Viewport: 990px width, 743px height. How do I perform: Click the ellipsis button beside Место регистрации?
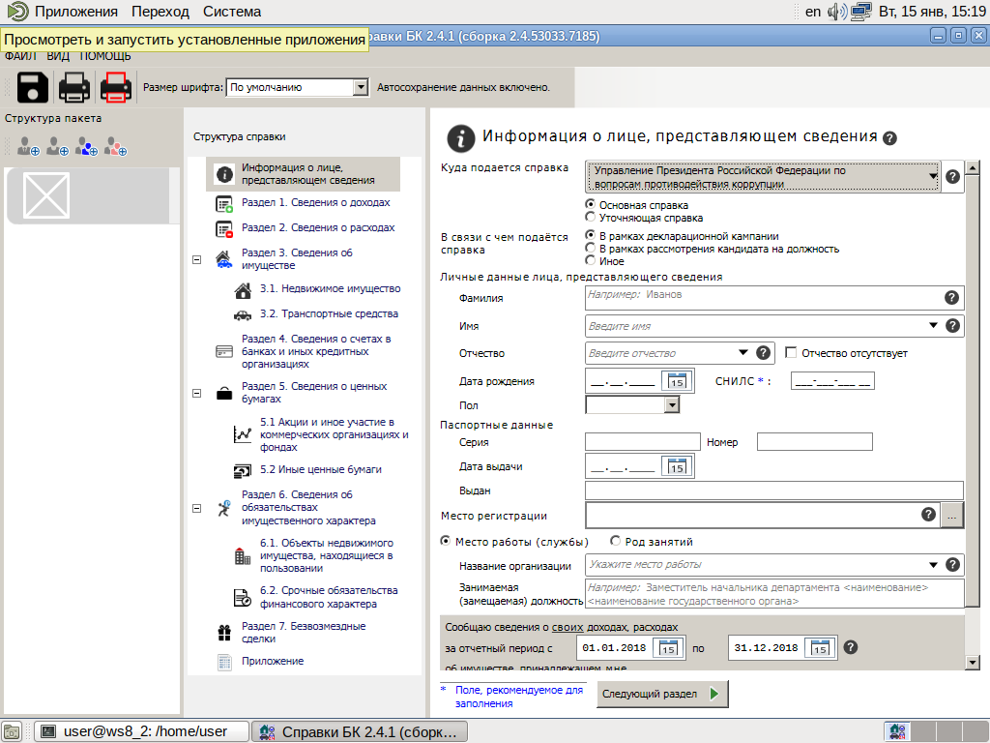(x=951, y=516)
